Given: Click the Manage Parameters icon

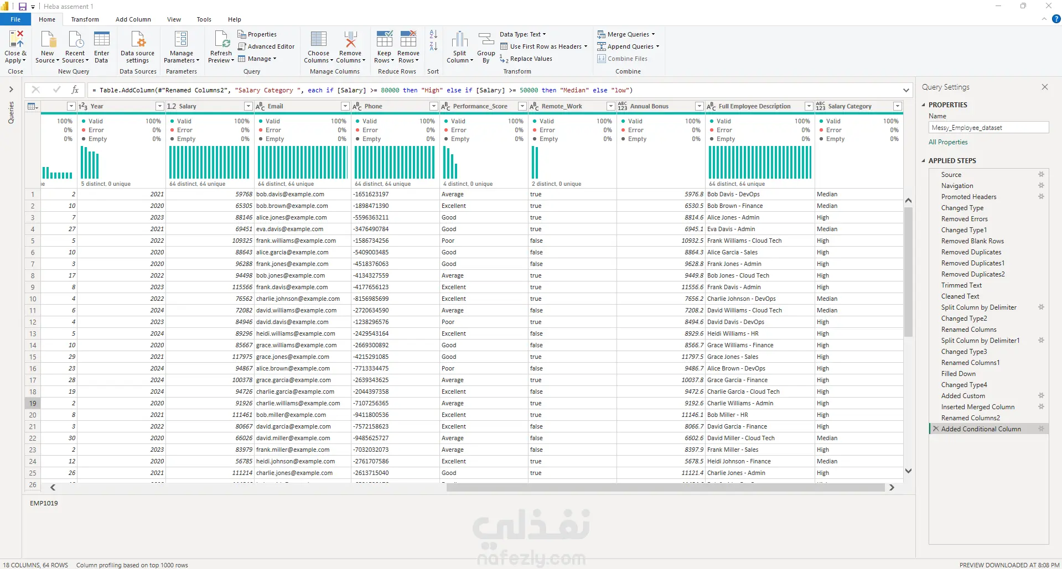Looking at the screenshot, I should coord(181,39).
